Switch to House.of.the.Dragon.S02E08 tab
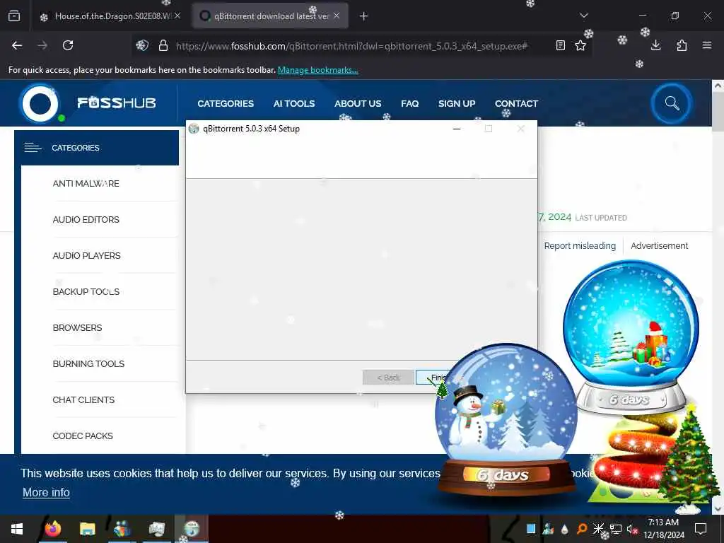 [110, 16]
